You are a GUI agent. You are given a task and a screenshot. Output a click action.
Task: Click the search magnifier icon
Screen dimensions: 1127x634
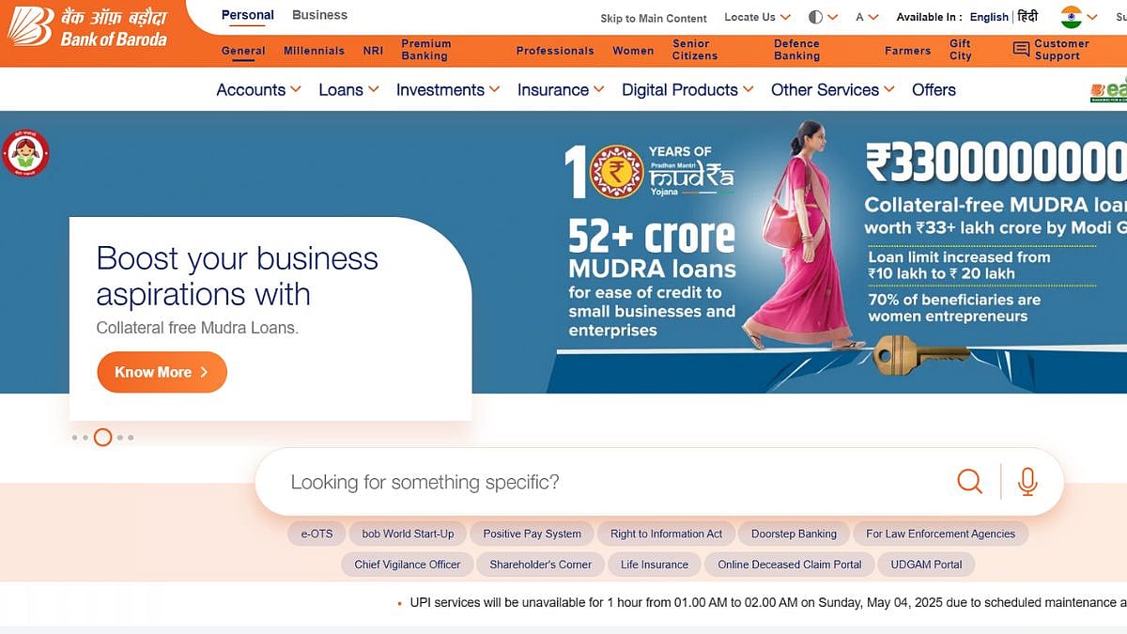pyautogui.click(x=969, y=482)
